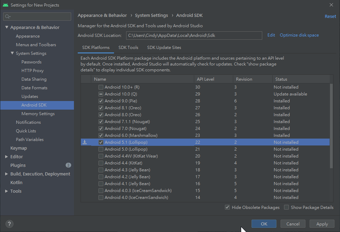The height and width of the screenshot is (232, 340).
Task: Select Plugins in the sidebar
Action: 18,165
